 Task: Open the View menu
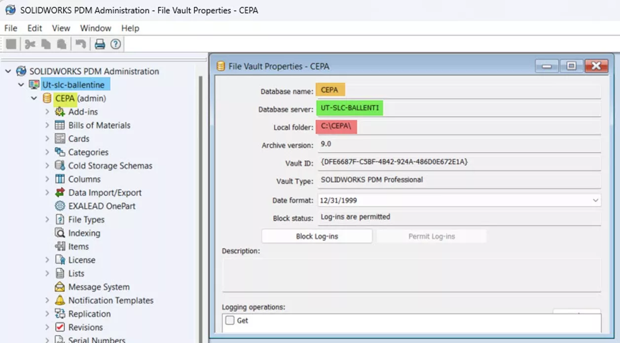61,28
